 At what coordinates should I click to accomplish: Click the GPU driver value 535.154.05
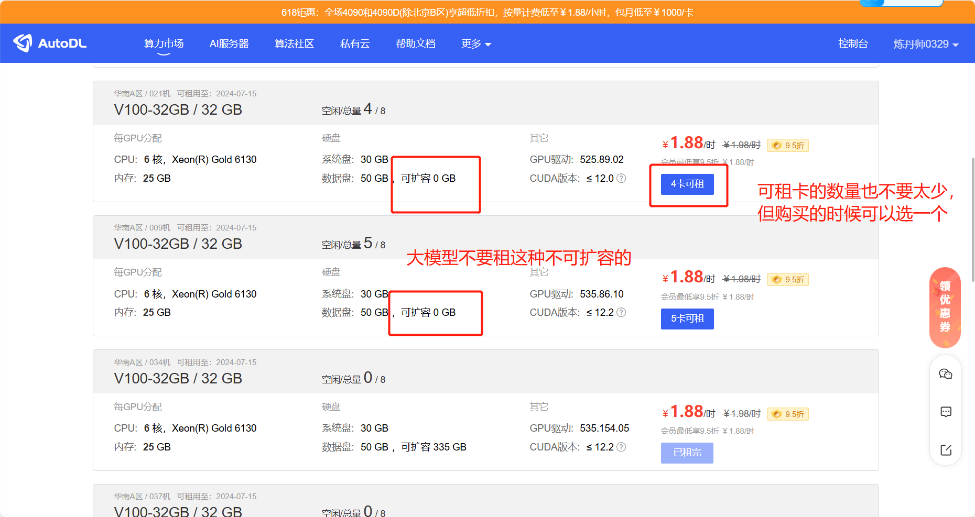point(604,428)
